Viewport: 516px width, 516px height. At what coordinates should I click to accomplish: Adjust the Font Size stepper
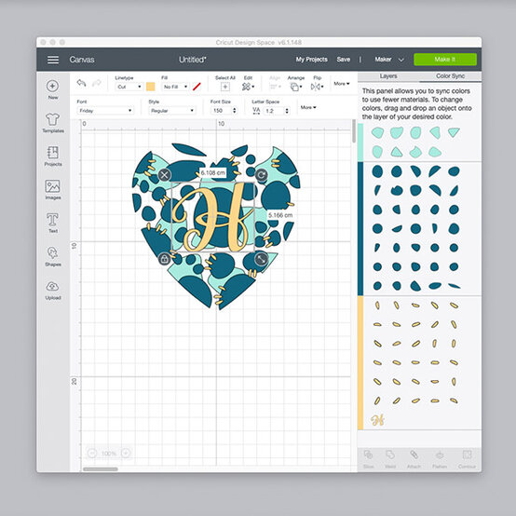(x=235, y=111)
